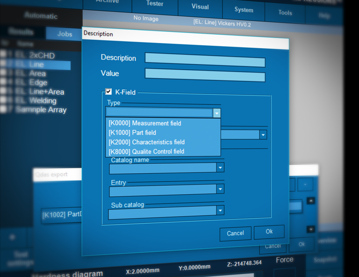Click scroll down arrow in Qdas export
The width and height of the screenshot is (359, 277).
(x=311, y=229)
